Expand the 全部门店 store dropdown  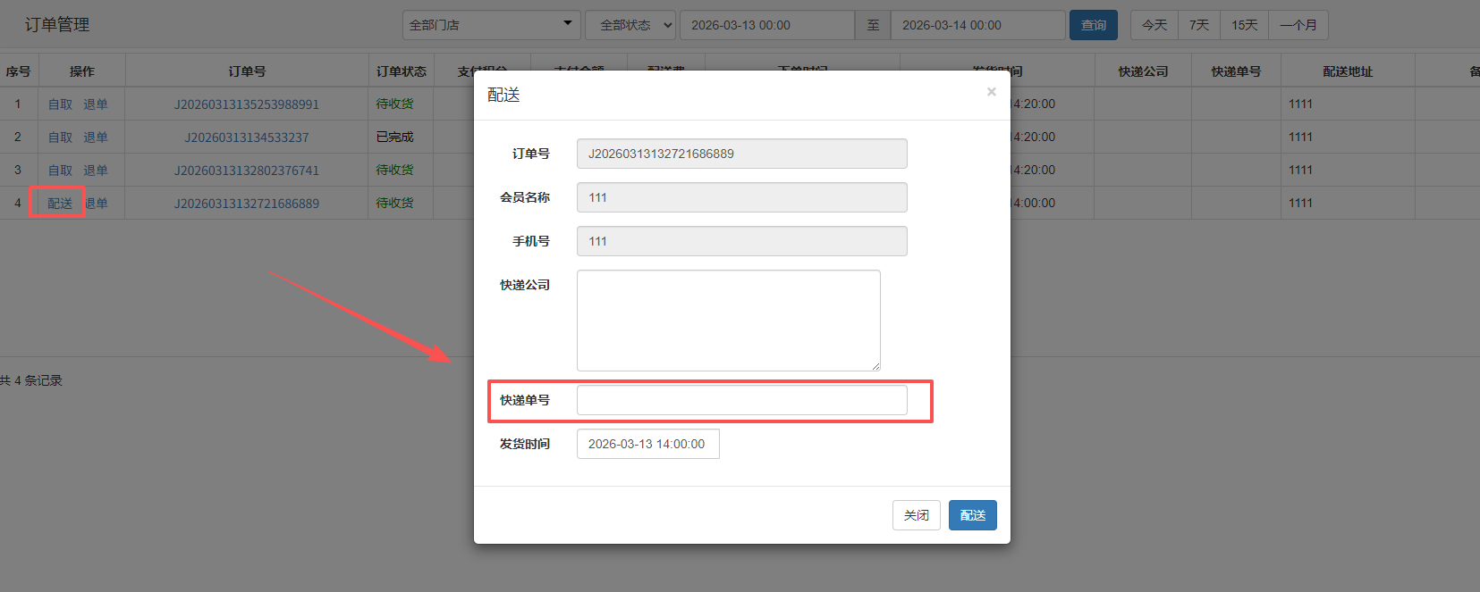491,25
